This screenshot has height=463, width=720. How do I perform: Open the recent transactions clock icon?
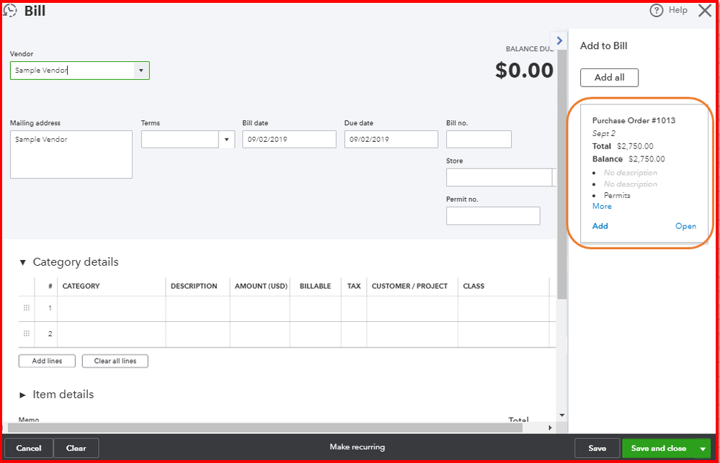point(9,10)
